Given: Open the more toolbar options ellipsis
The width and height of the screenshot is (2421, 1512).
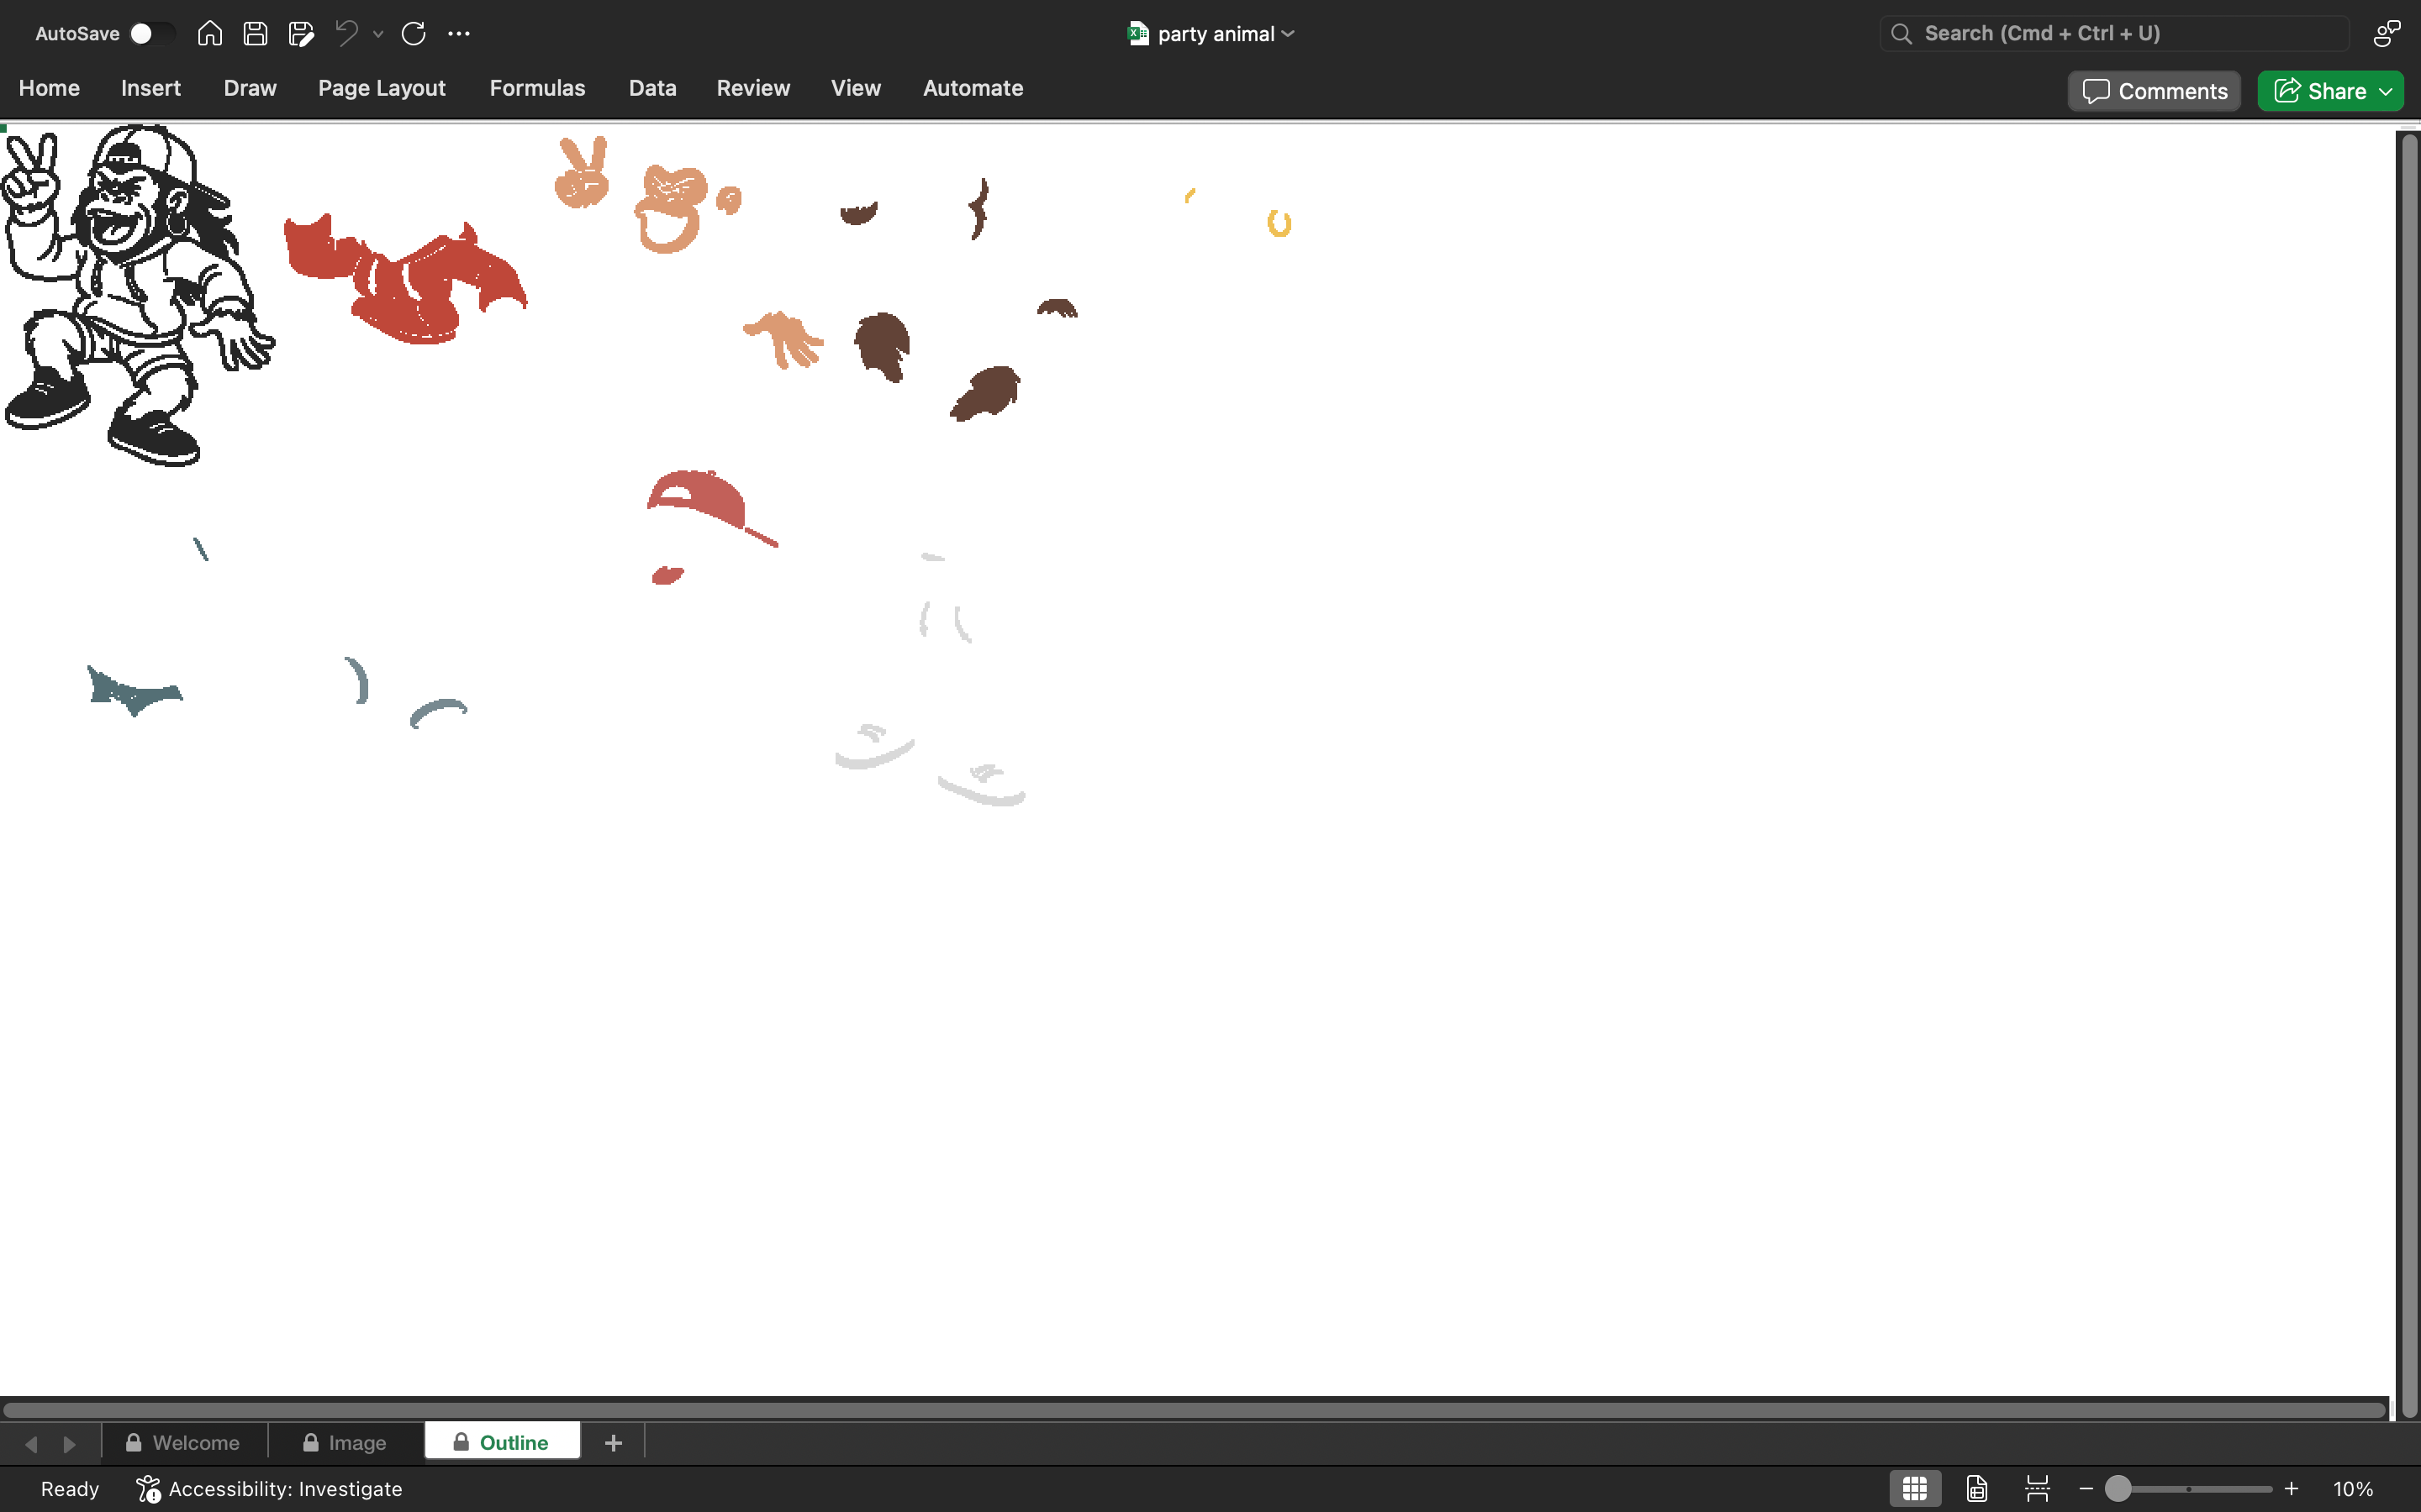Looking at the screenshot, I should (459, 33).
